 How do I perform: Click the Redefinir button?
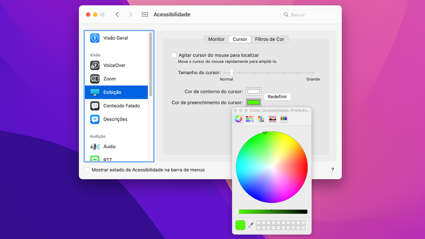tap(277, 97)
